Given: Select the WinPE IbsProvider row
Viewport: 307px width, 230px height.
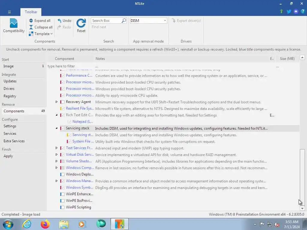Looking at the screenshot, I should coord(174,201).
